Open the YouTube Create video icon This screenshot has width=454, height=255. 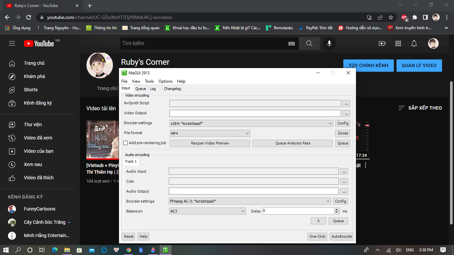(x=382, y=43)
